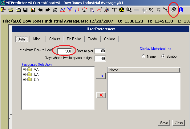Viewport: 190px width, 129px height.
Task: Click the red curved arrow tool icon
Action: (85, 10)
